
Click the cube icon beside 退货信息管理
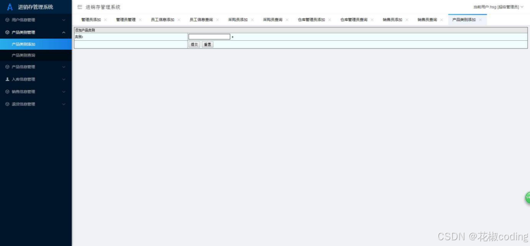(x=8, y=104)
